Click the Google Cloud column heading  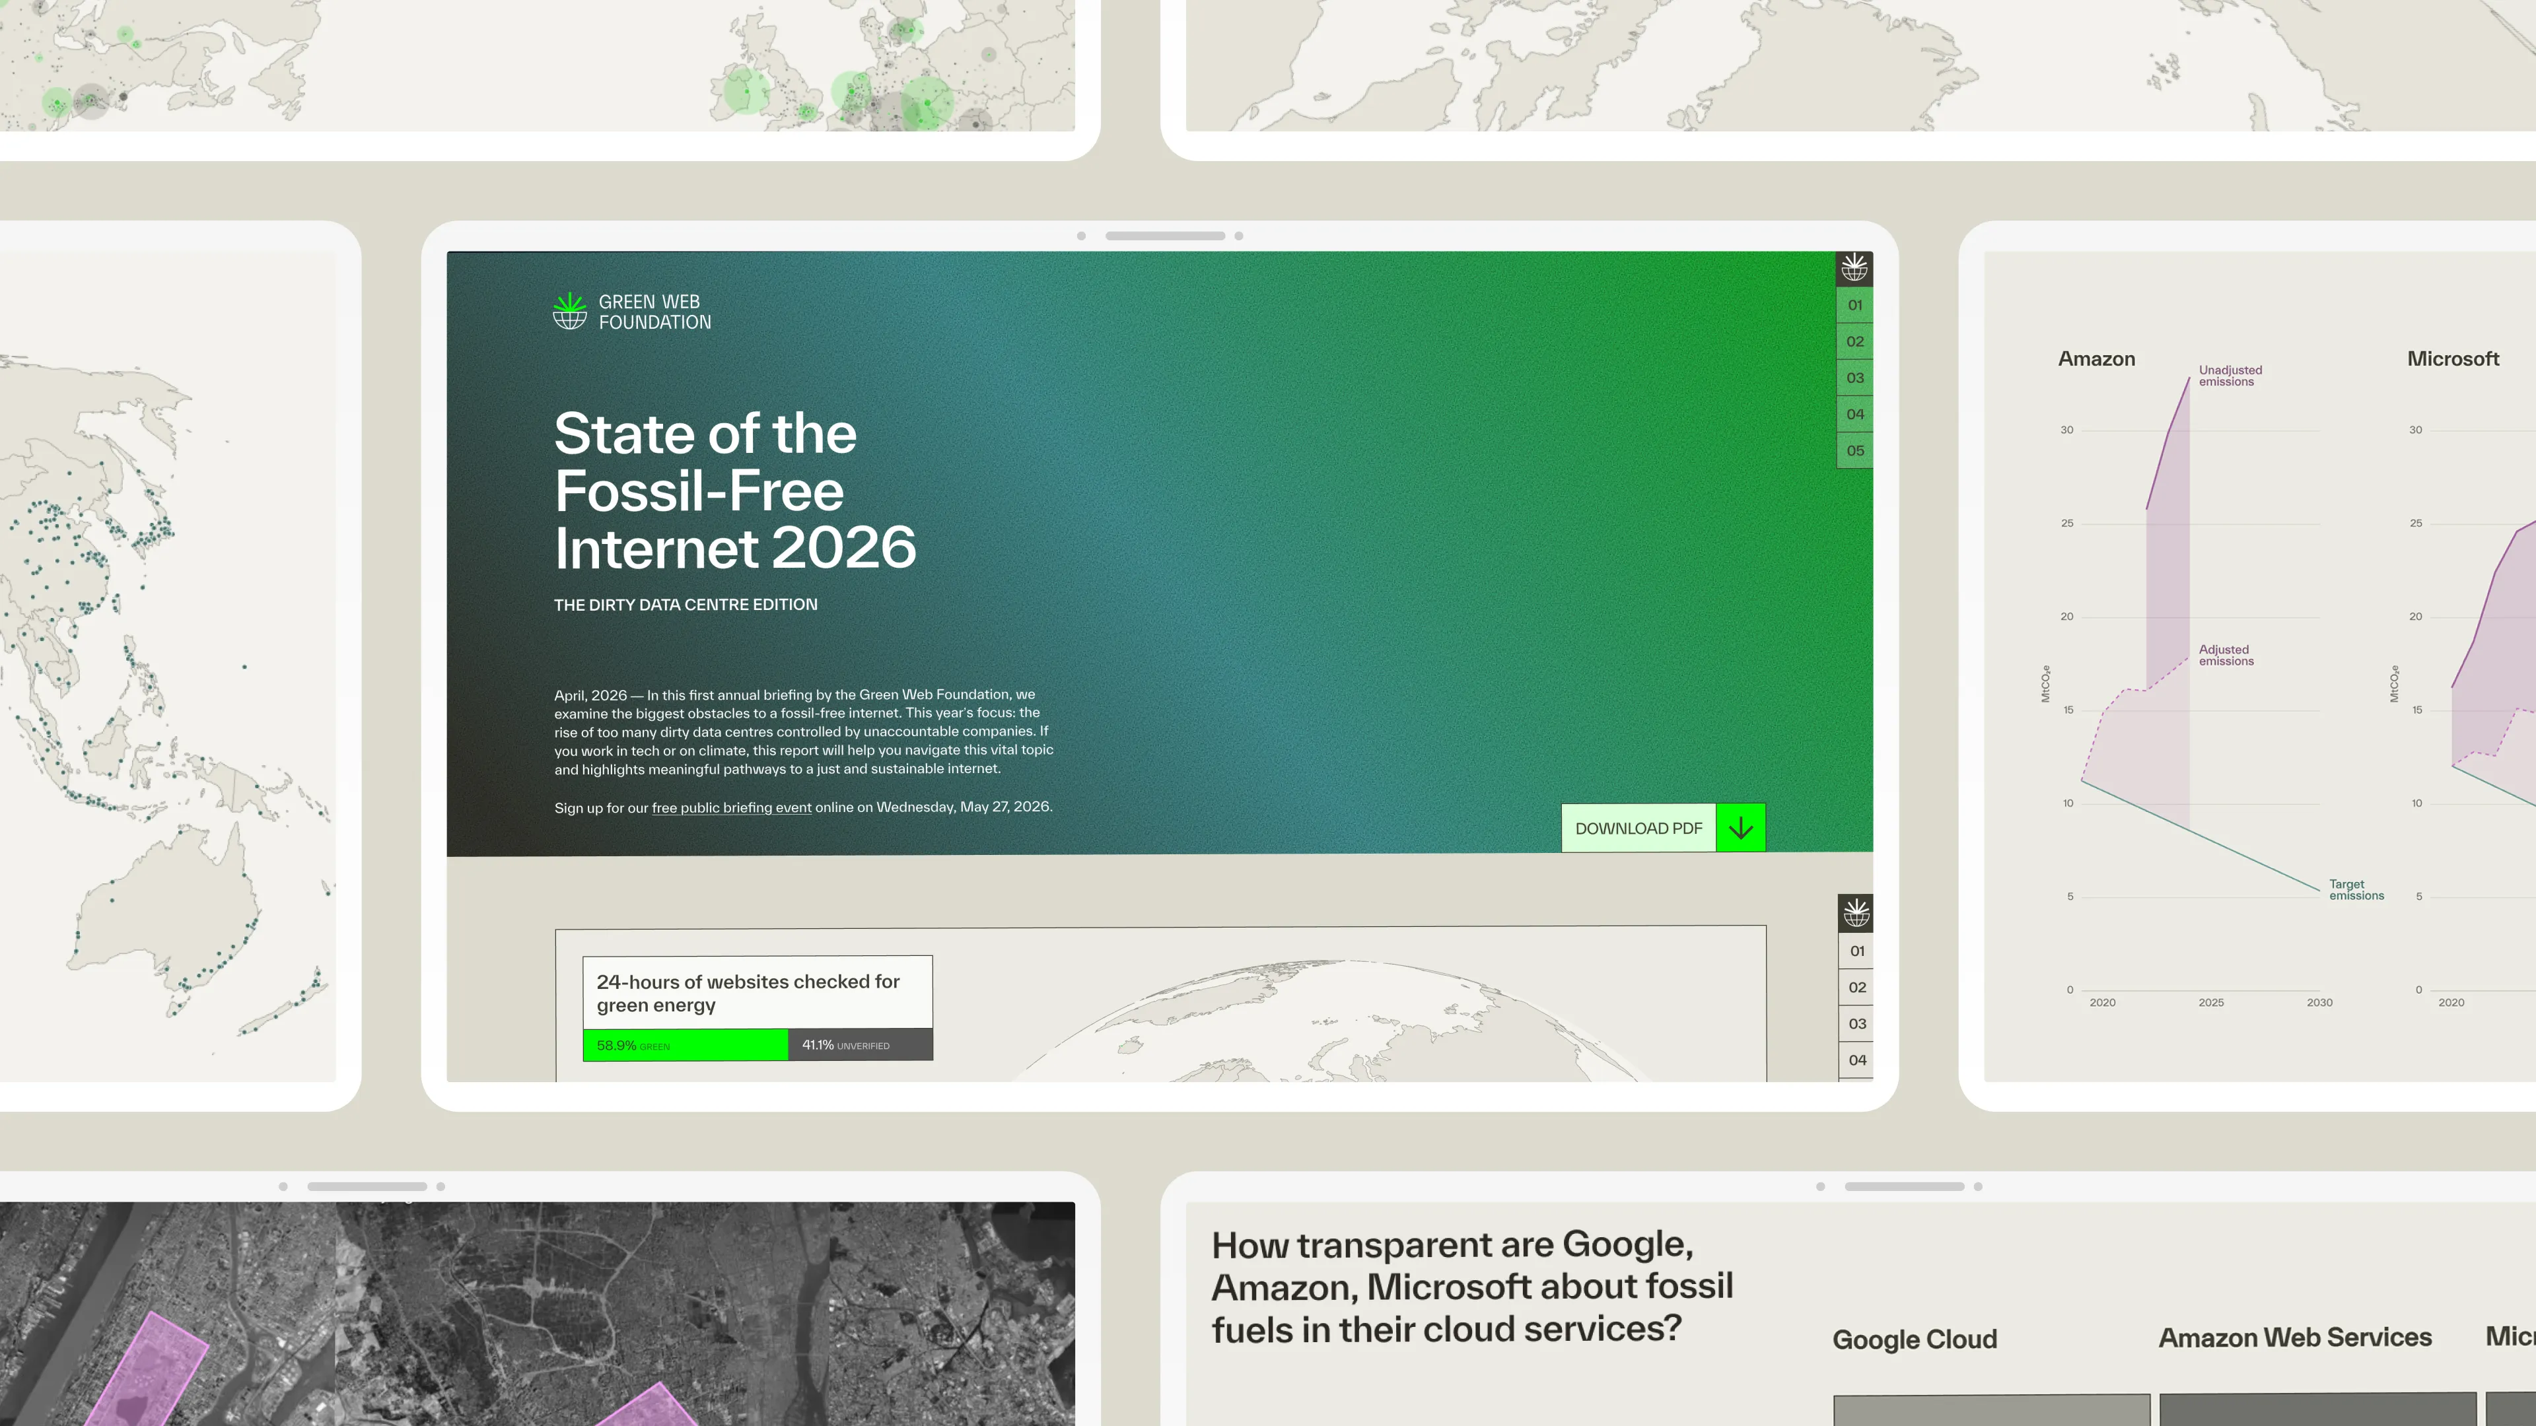pyautogui.click(x=1915, y=1340)
